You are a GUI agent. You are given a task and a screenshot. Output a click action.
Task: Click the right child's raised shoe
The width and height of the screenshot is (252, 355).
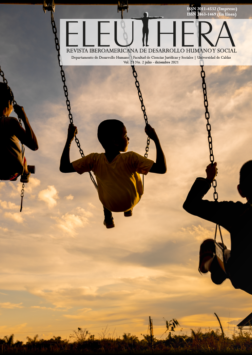[x=206, y=255]
